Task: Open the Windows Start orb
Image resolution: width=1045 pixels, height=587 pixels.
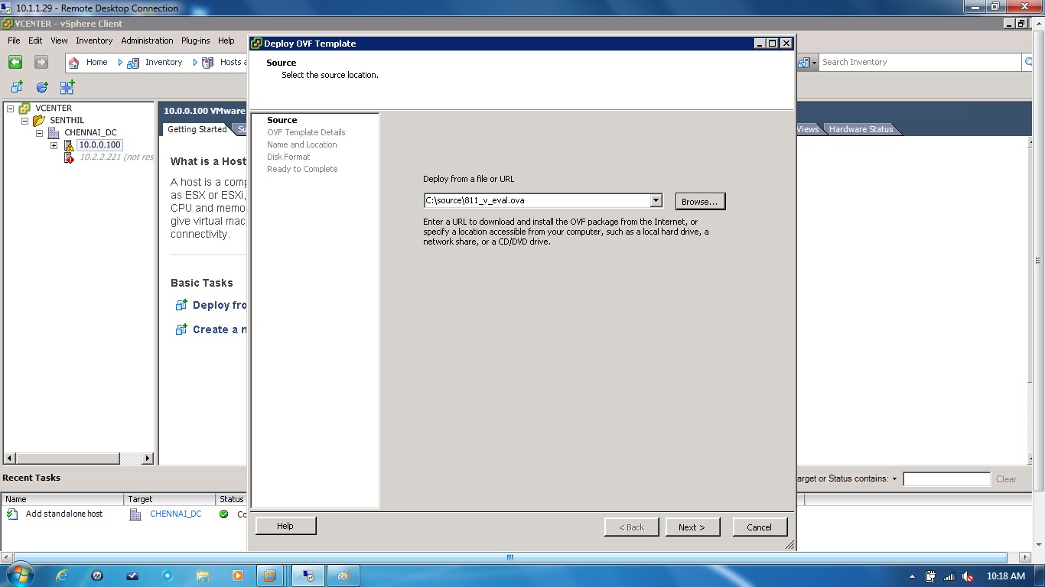Action: pos(21,575)
